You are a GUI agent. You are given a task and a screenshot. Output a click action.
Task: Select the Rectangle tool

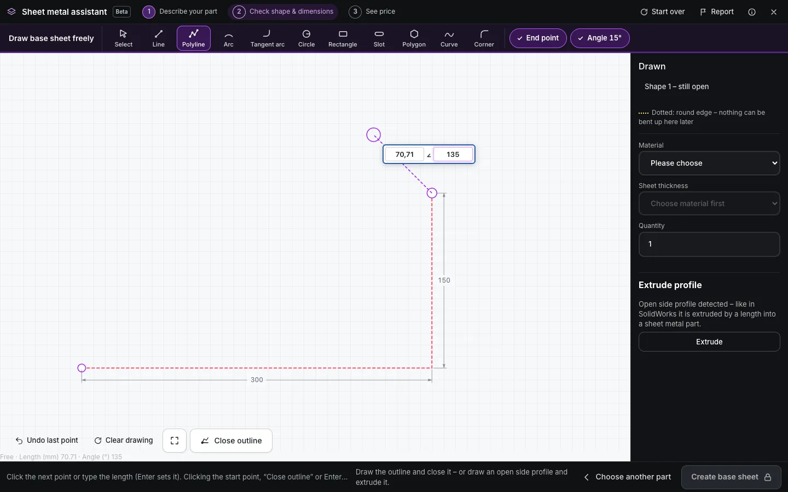coord(343,38)
